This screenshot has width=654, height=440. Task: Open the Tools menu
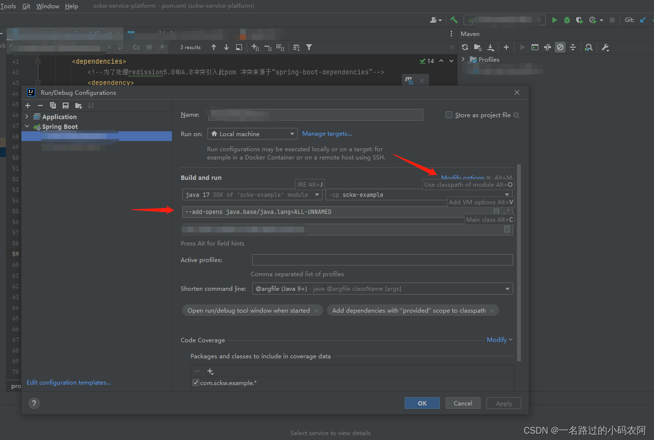click(8, 6)
